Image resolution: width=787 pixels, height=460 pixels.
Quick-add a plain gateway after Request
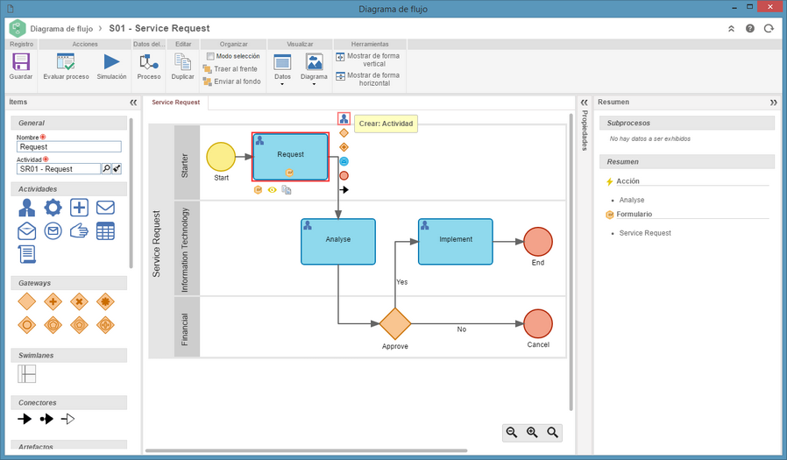pyautogui.click(x=344, y=133)
